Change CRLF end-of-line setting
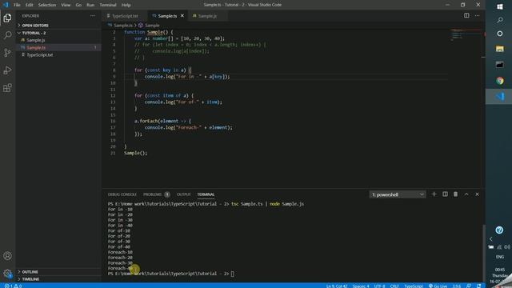The image size is (512, 288). pyautogui.click(x=394, y=286)
